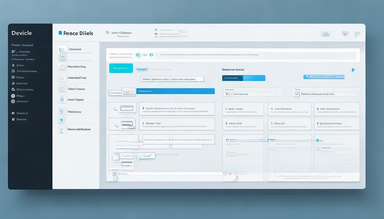Click the cloud icon in the top header
The image size is (384, 219).
click(x=107, y=33)
